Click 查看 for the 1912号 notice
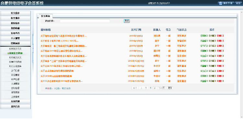243x121 pixels. tap(204, 41)
